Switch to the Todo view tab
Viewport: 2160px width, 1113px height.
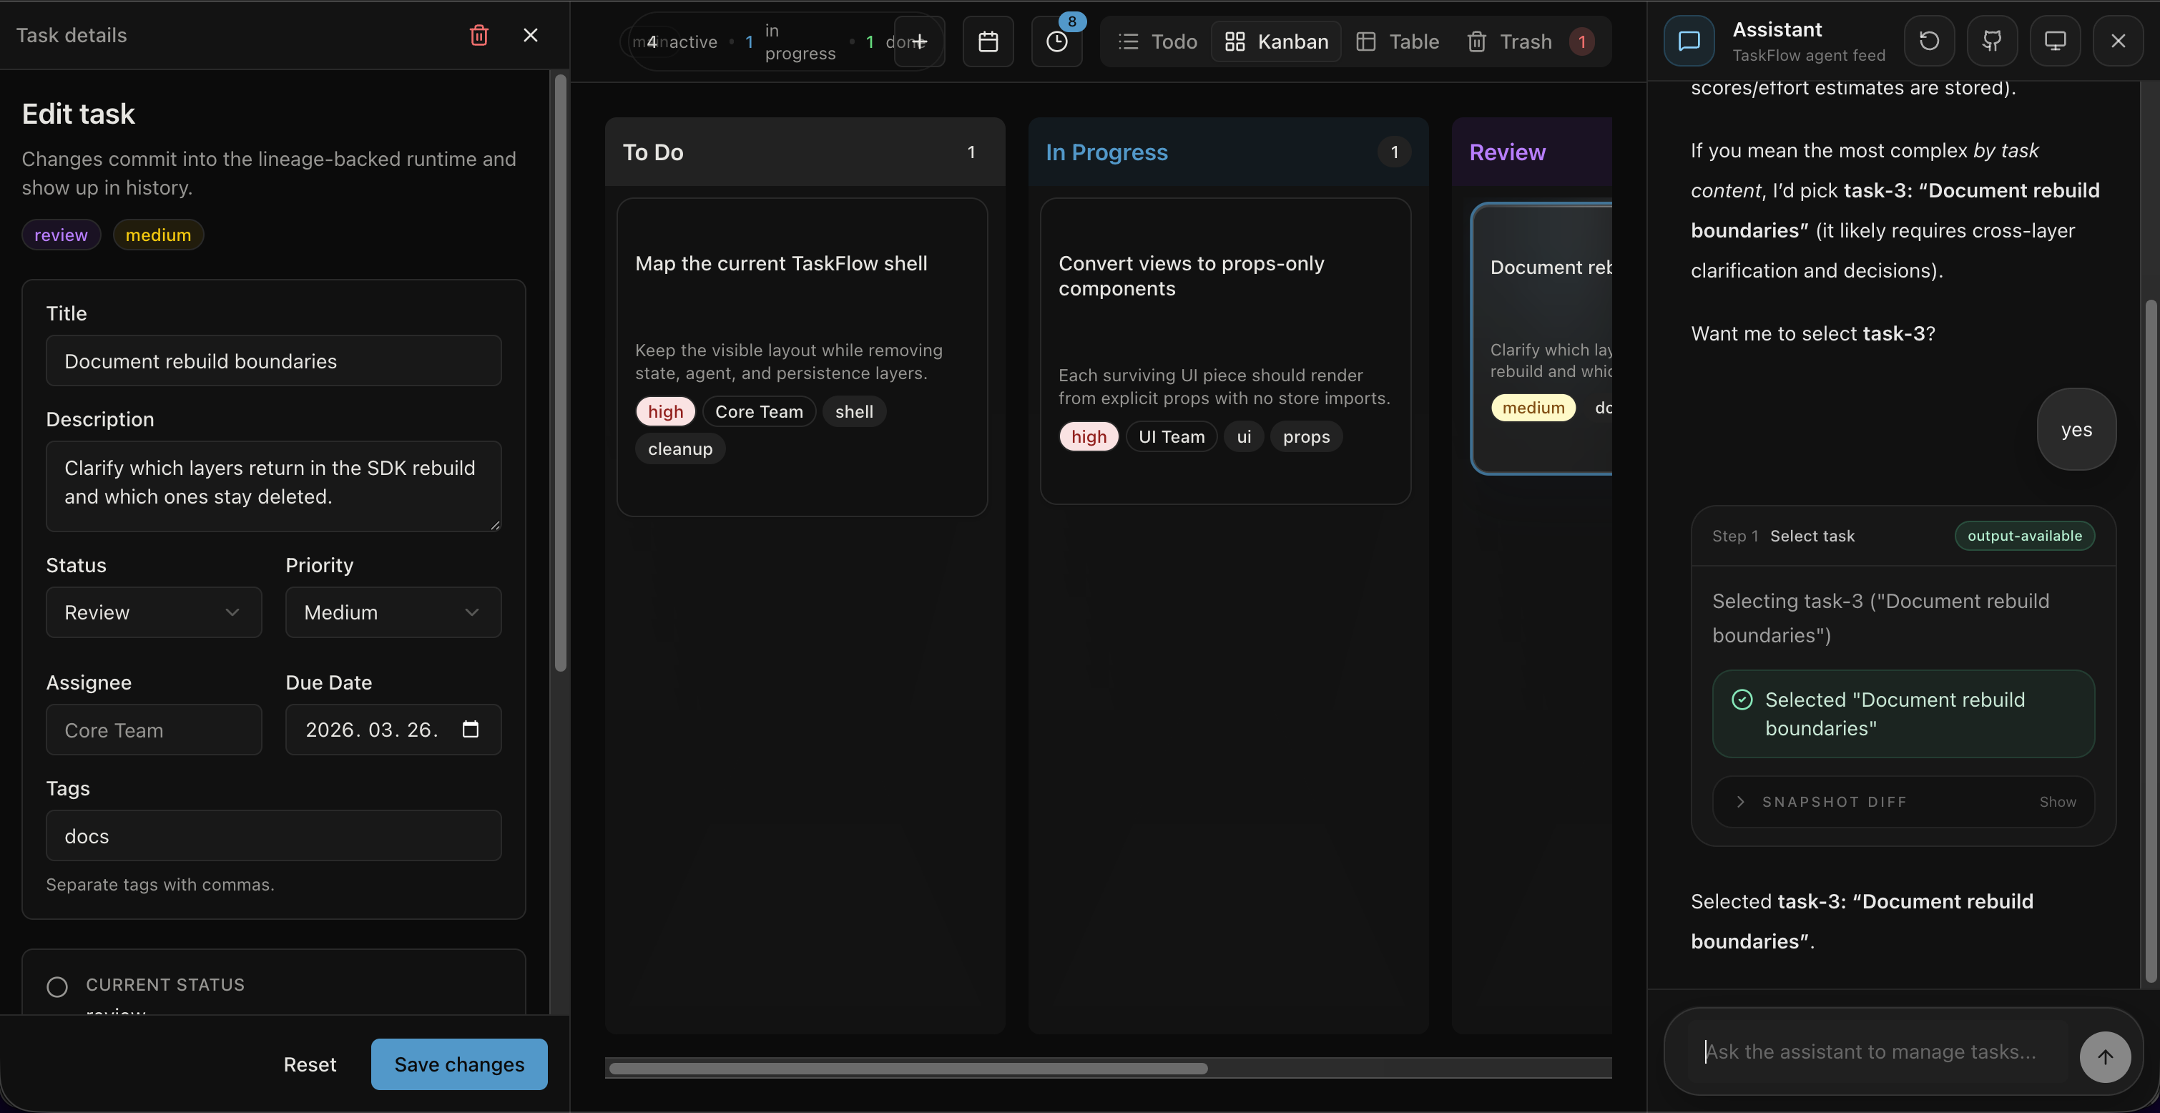[x=1158, y=41]
